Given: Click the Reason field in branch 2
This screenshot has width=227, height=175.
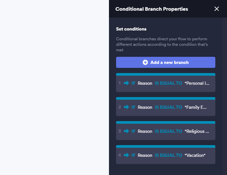Looking at the screenshot, I should click(x=145, y=107).
